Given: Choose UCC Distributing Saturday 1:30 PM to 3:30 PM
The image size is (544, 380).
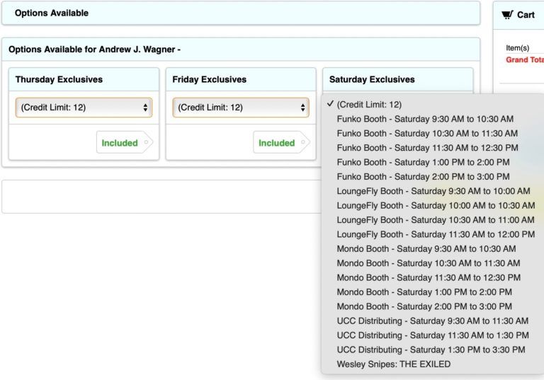Looking at the screenshot, I should 433,350.
